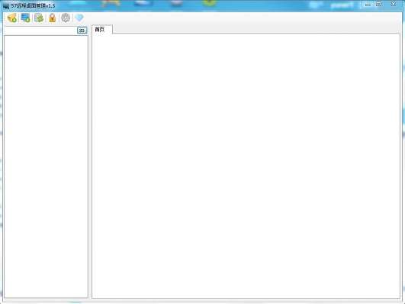
Task: Open settings via the gray gear icon
Action: point(66,18)
